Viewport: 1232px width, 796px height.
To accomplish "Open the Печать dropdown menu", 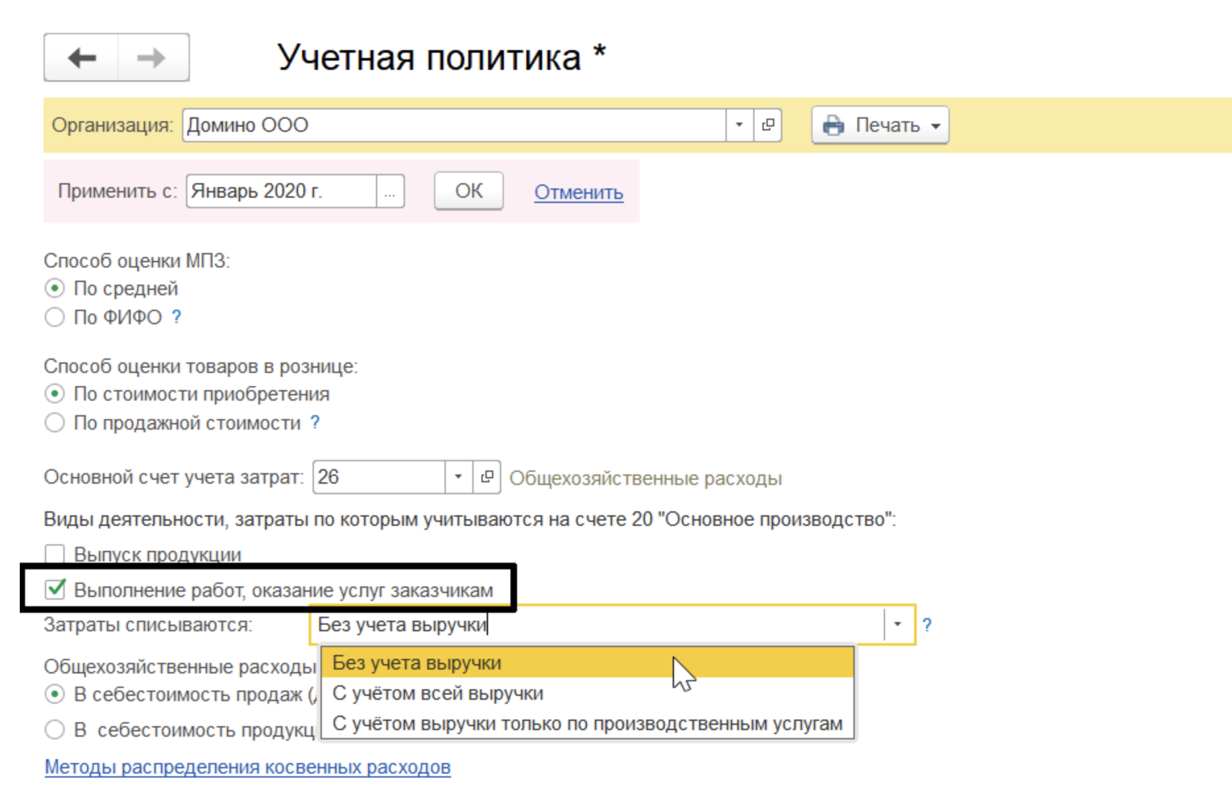I will click(x=935, y=124).
